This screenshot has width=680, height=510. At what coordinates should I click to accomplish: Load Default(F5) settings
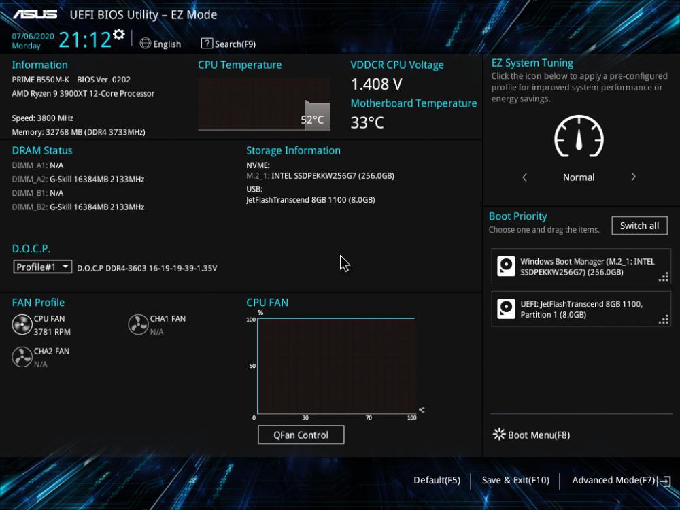click(x=437, y=480)
